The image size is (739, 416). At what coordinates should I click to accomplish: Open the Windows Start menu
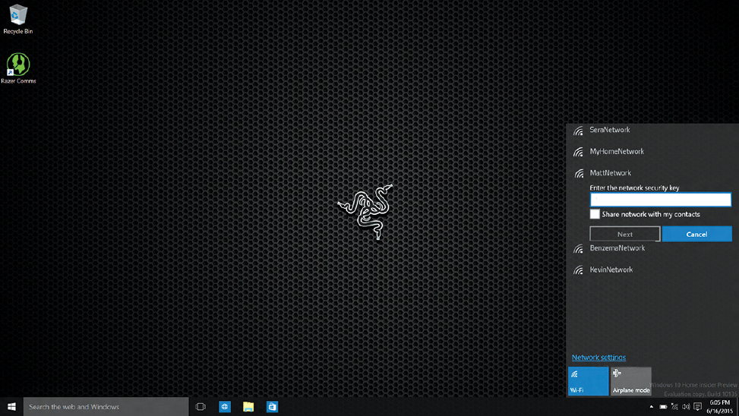coord(11,407)
